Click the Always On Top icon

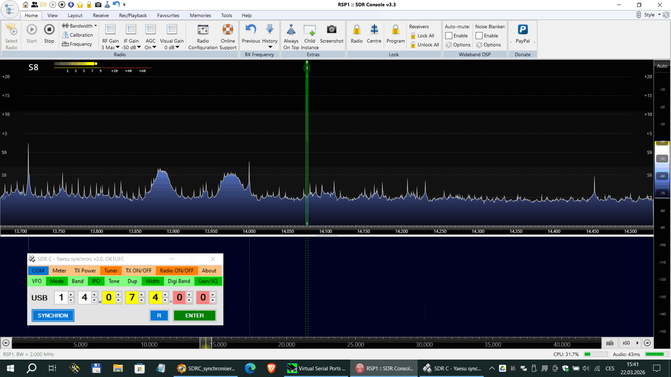pyautogui.click(x=291, y=30)
